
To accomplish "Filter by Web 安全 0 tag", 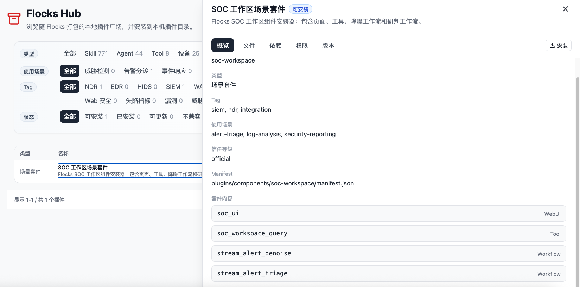I will click(x=101, y=101).
